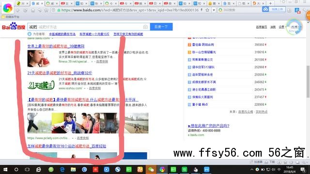Click the blue 百度一下 search button
This screenshot has width=310, height=174.
click(x=161, y=27)
